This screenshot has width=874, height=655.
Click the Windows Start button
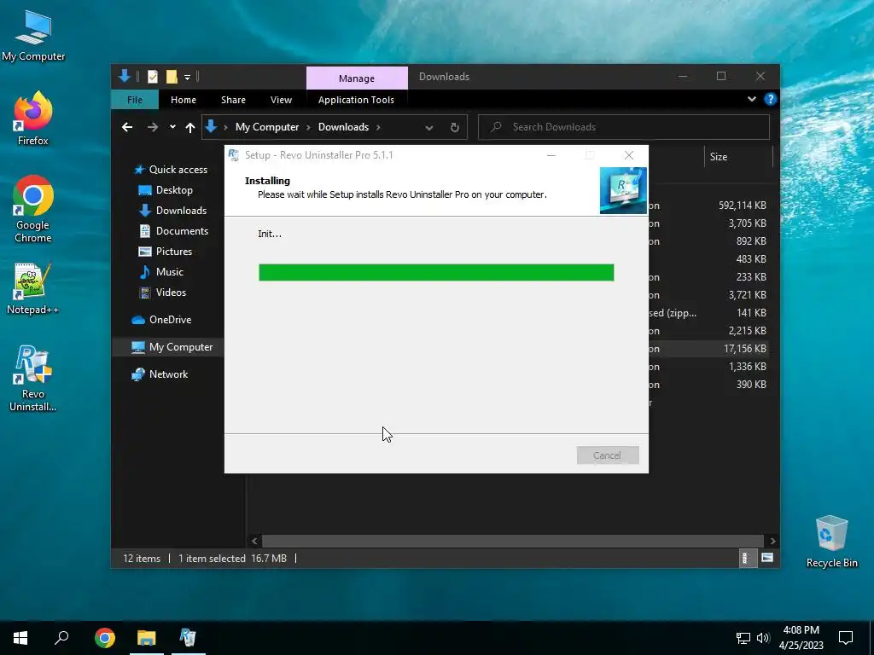(20, 638)
